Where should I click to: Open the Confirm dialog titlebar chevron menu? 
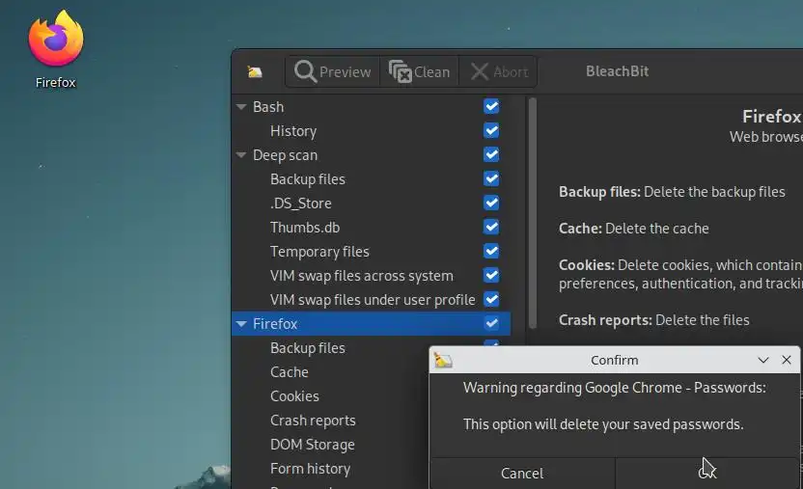[x=763, y=360]
